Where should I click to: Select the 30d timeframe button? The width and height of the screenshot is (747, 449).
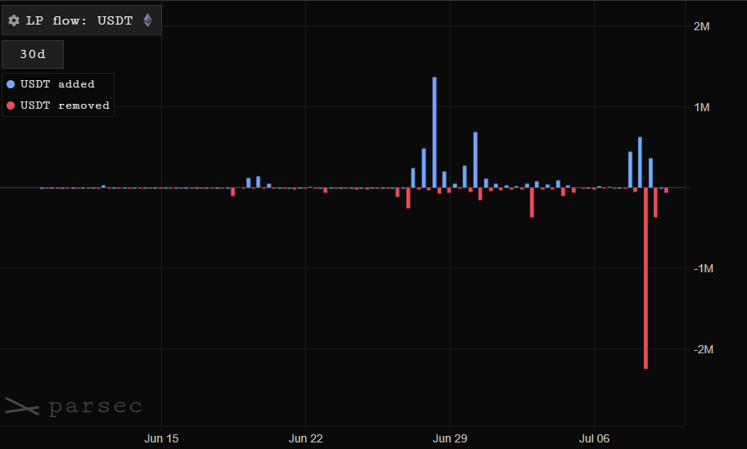click(x=33, y=54)
